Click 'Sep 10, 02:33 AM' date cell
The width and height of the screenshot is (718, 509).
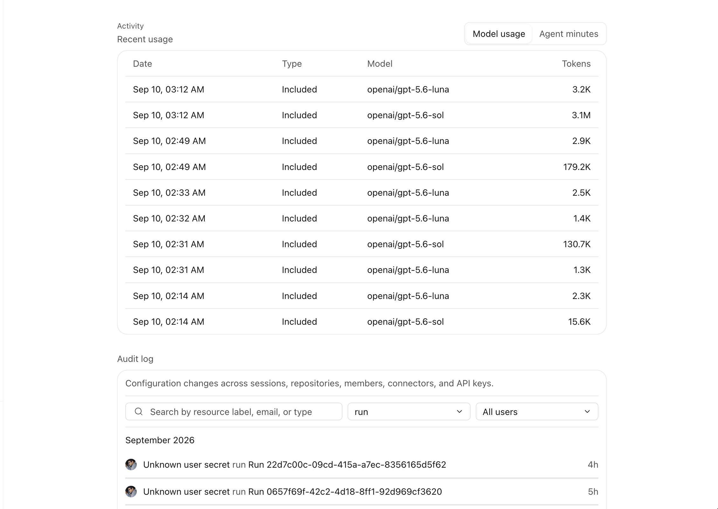169,193
